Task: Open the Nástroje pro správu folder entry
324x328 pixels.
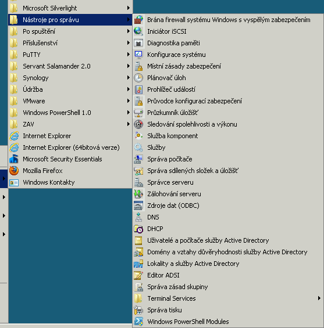Action: pos(70,20)
